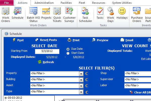
Task: Open Work Orders from the ribbon
Action: click(x=6, y=15)
